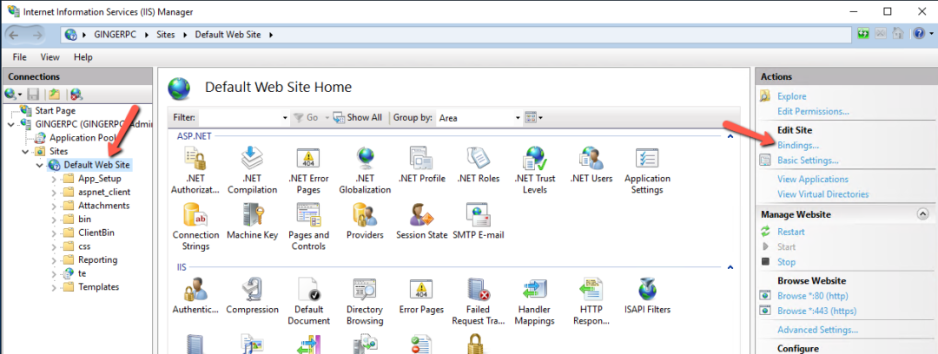The width and height of the screenshot is (938, 354).
Task: Click the Bindings... link
Action: (x=797, y=145)
